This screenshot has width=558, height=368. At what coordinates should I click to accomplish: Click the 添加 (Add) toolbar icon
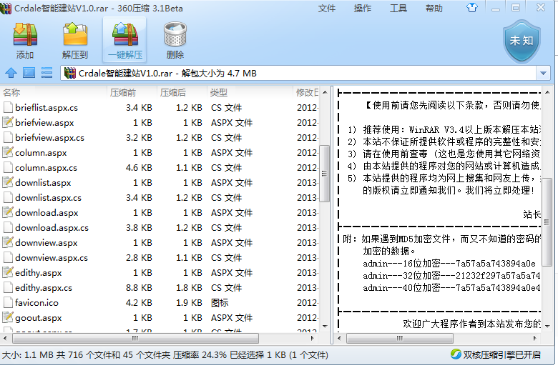tap(25, 35)
